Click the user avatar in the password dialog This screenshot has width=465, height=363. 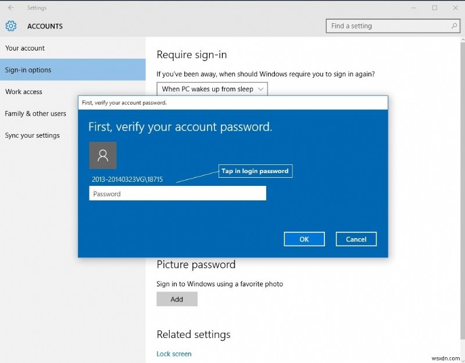pos(103,155)
